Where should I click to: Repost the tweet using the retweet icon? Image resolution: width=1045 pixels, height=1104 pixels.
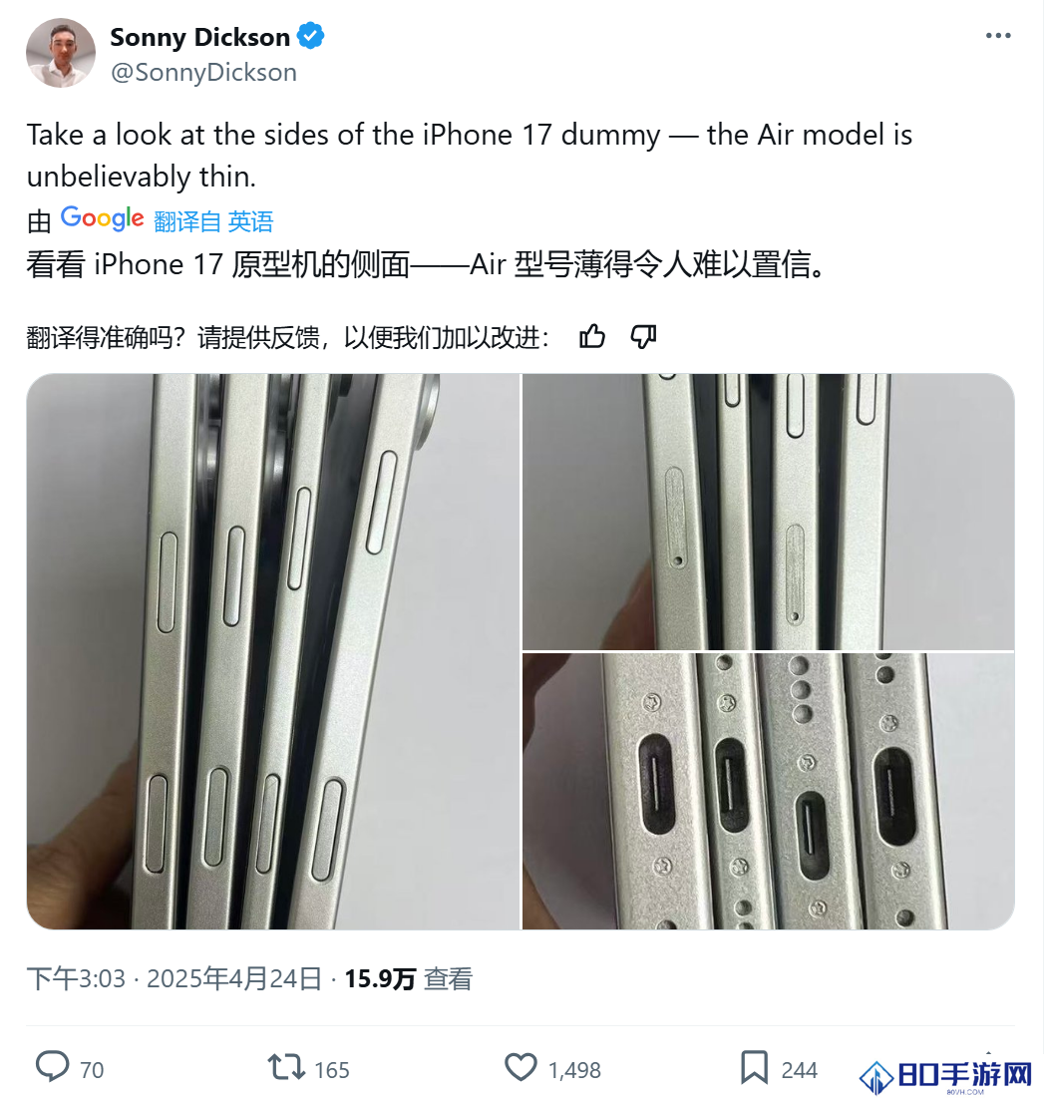286,1067
